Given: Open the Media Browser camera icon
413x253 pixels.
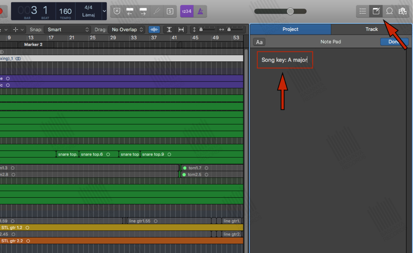Looking at the screenshot, I should pos(402,11).
